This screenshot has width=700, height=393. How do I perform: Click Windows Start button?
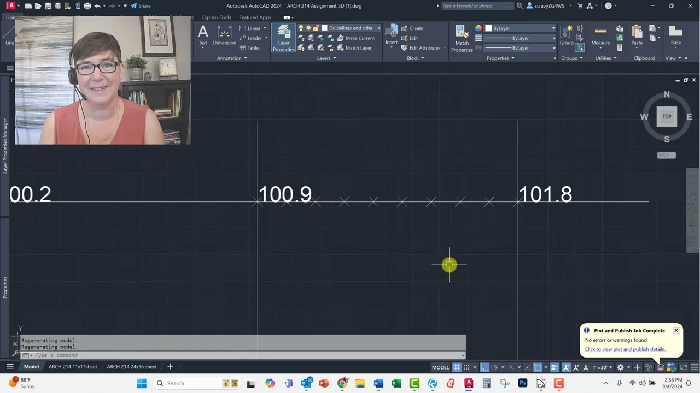point(142,383)
